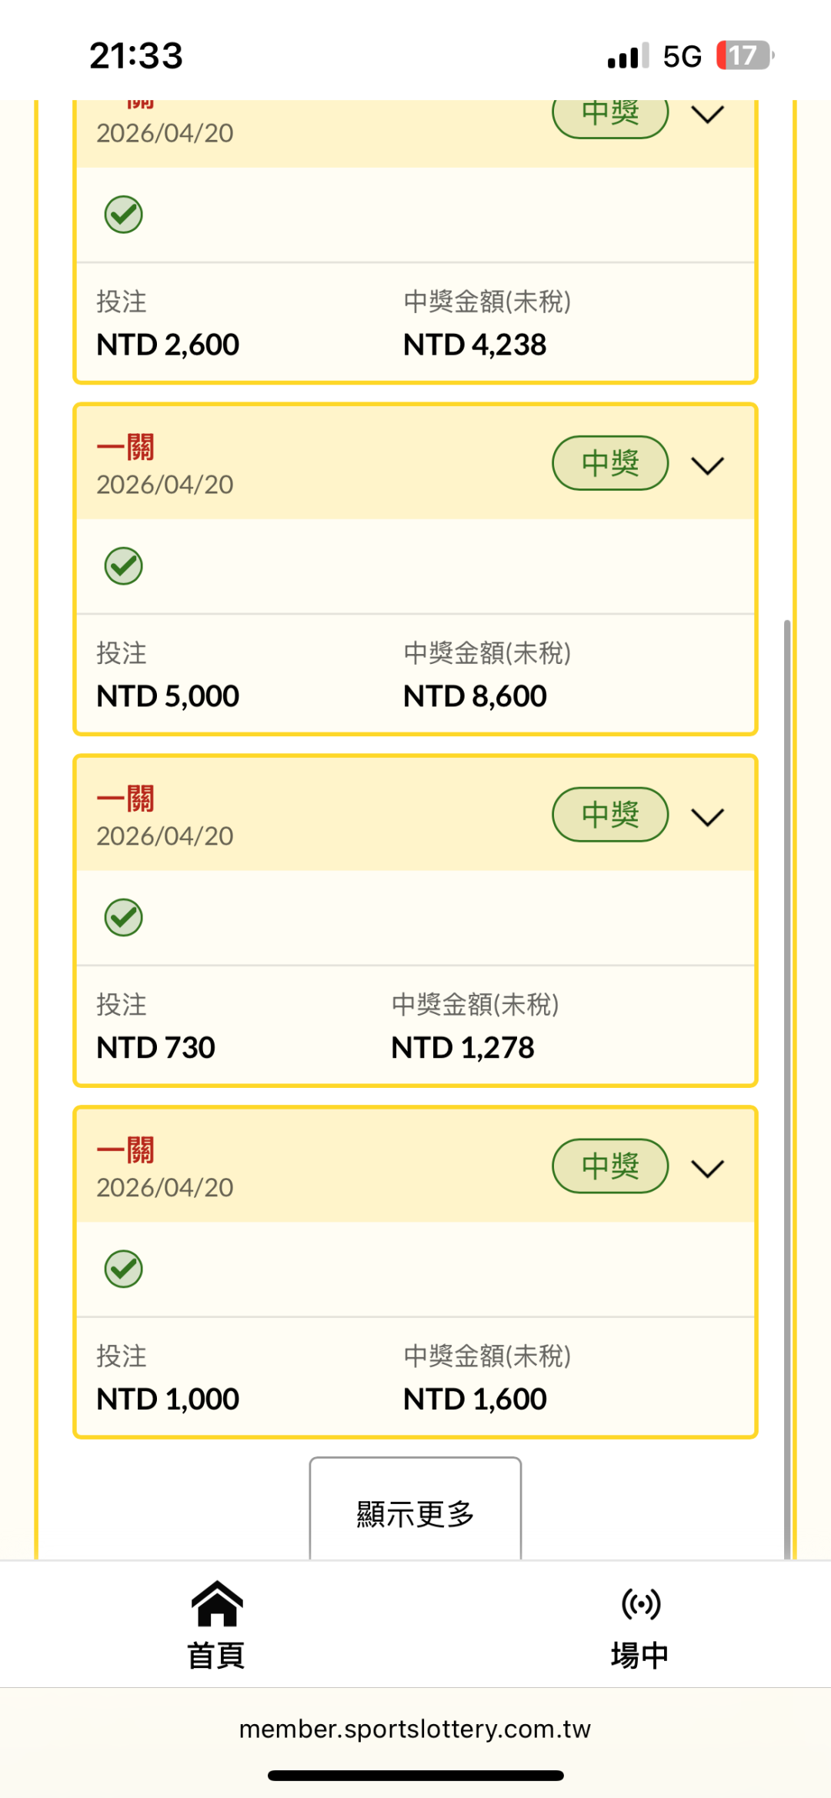Open the 首頁 home tab
Viewport: 831px width, 1798px height.
click(217, 1654)
